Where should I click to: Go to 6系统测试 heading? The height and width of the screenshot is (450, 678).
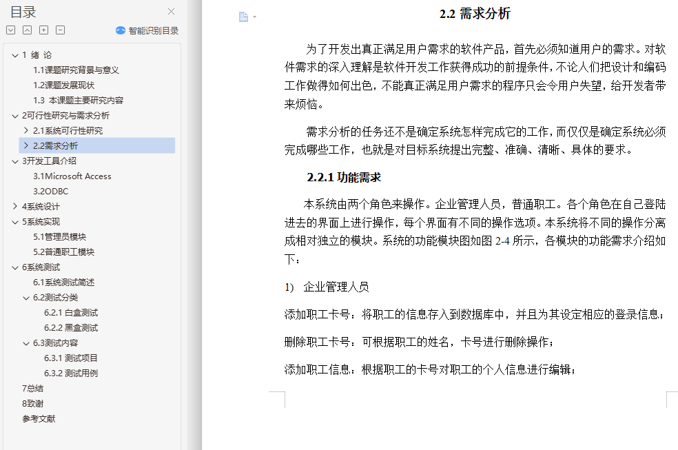point(41,267)
